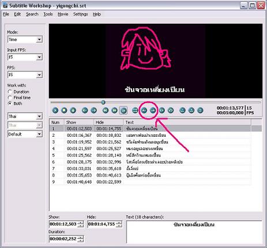Open the Movie menu

[63, 14]
